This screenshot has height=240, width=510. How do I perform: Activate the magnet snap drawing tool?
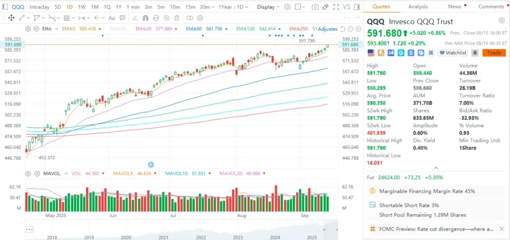145,18
